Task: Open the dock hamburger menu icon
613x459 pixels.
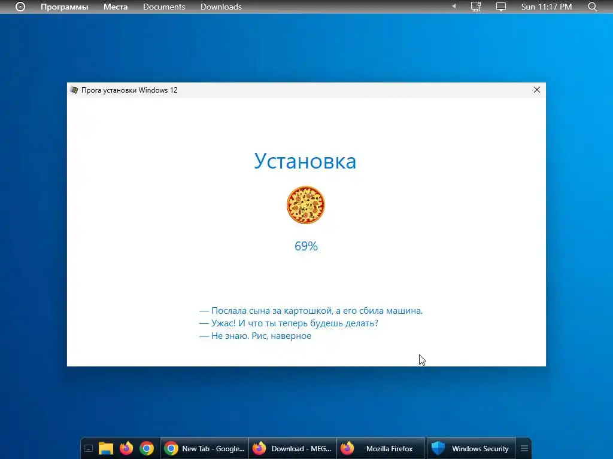Action: click(x=524, y=448)
